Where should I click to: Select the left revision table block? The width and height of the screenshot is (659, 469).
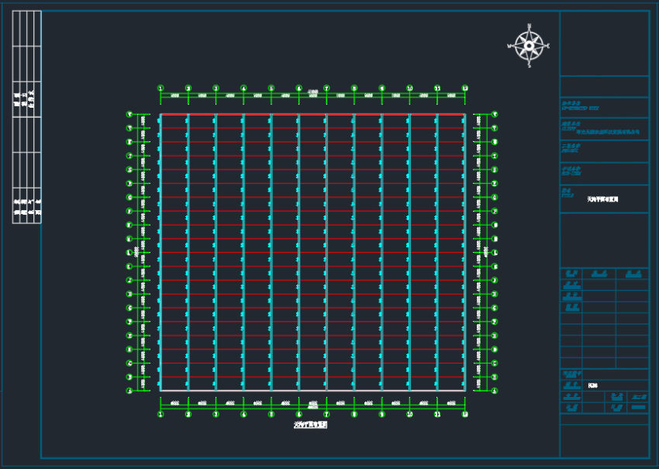click(26, 116)
